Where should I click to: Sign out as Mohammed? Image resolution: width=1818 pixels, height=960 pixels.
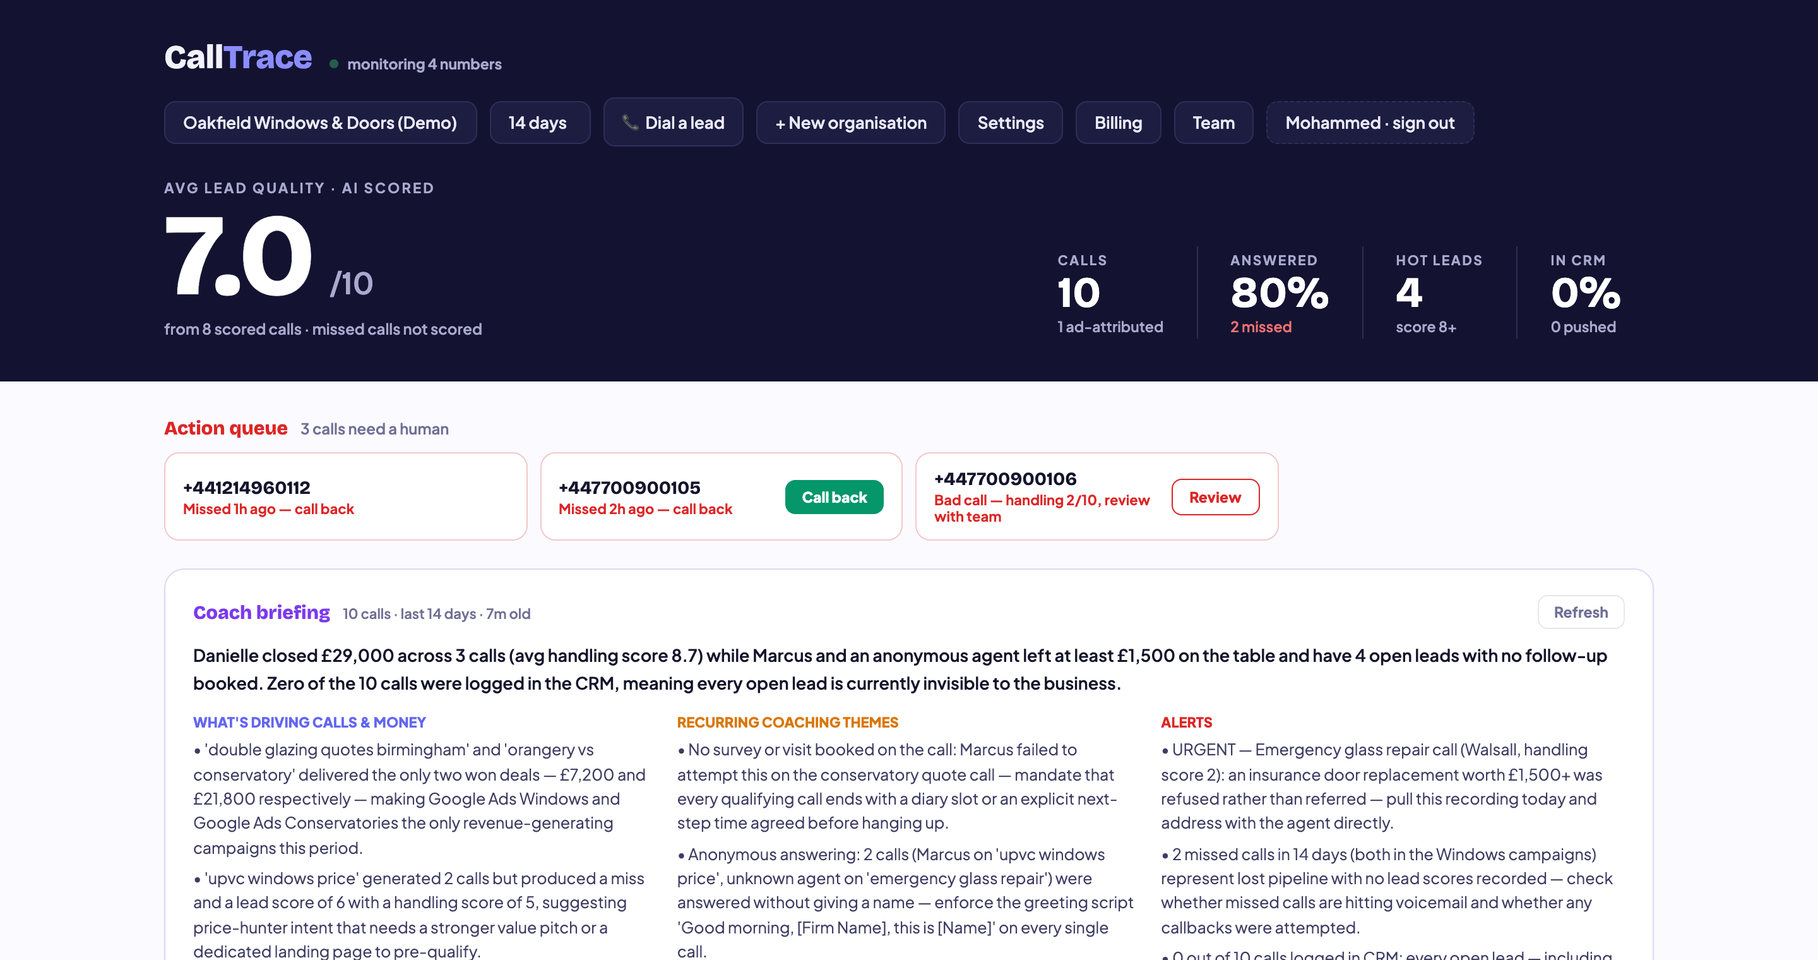click(1370, 123)
